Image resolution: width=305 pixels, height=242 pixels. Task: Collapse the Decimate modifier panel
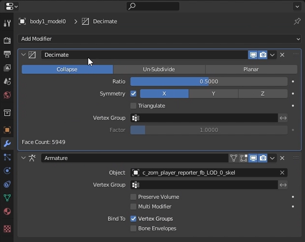(x=23, y=55)
